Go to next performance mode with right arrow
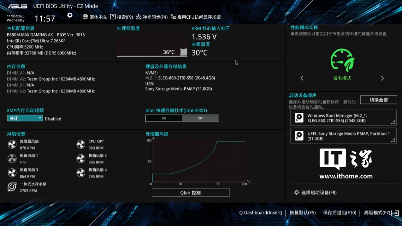The image size is (402, 226). (382, 78)
